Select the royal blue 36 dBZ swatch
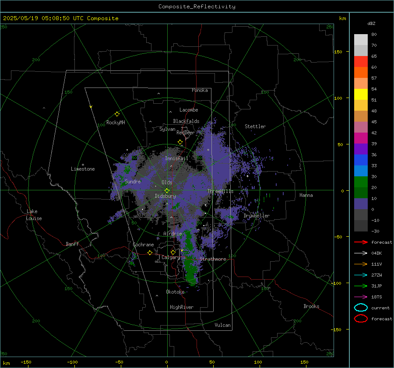 [x=361, y=160]
